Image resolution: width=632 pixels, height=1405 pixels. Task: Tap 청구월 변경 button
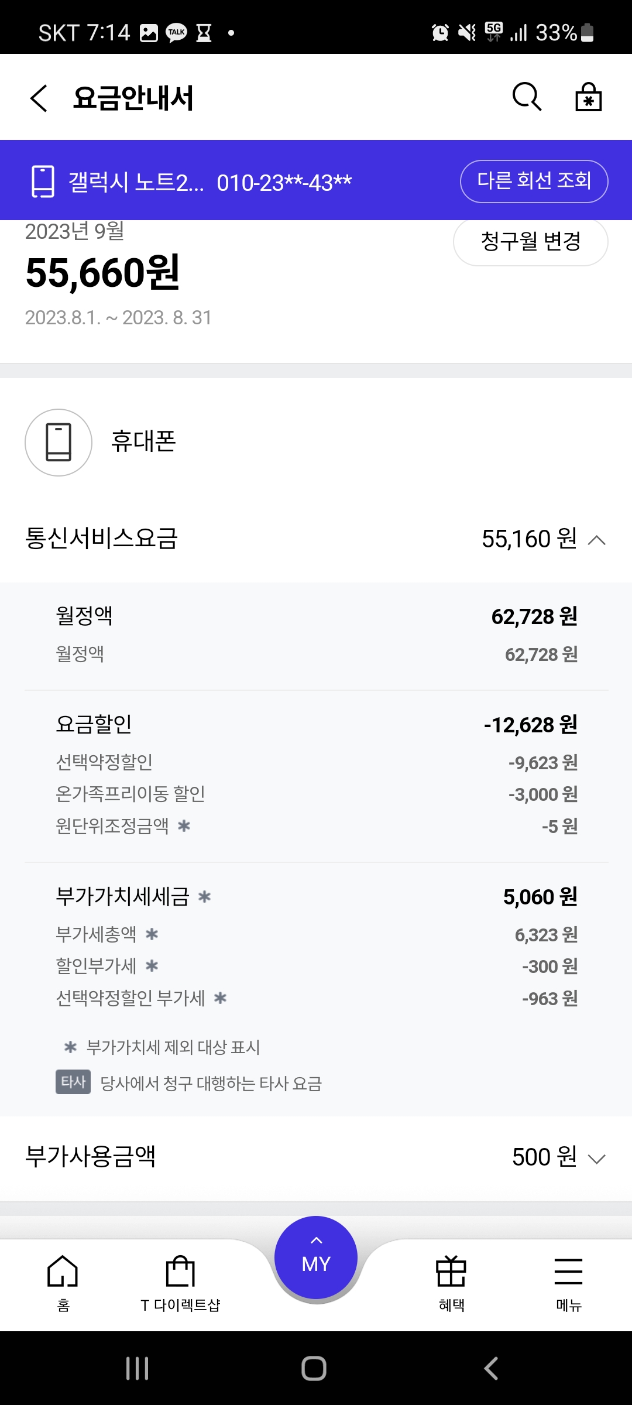(530, 241)
